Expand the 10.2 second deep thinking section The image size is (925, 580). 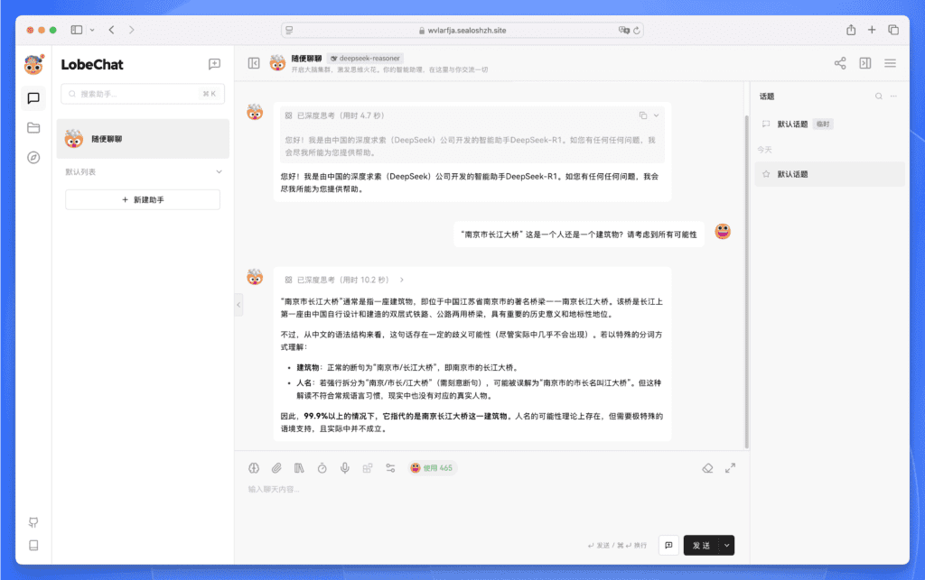(402, 280)
